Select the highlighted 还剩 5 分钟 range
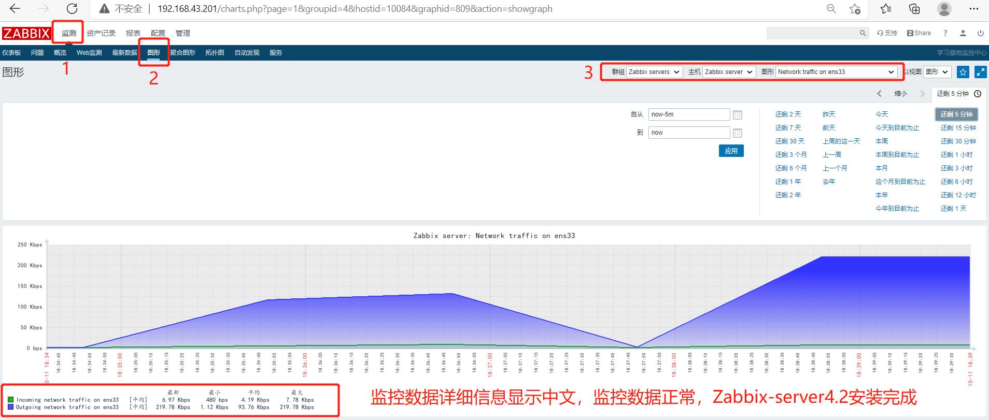Viewport: 989px width, 420px height. [x=956, y=114]
